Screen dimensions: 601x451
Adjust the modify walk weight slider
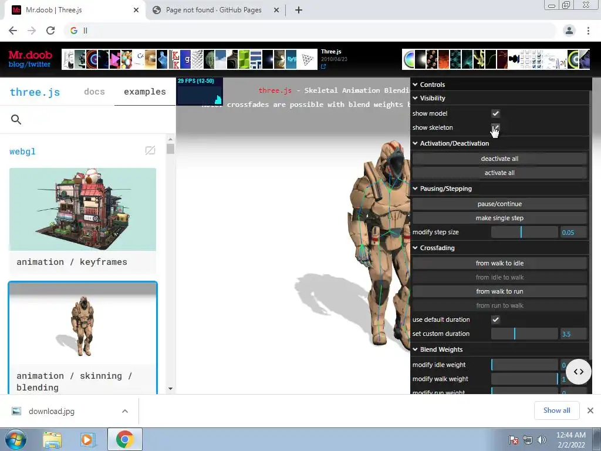coord(524,379)
